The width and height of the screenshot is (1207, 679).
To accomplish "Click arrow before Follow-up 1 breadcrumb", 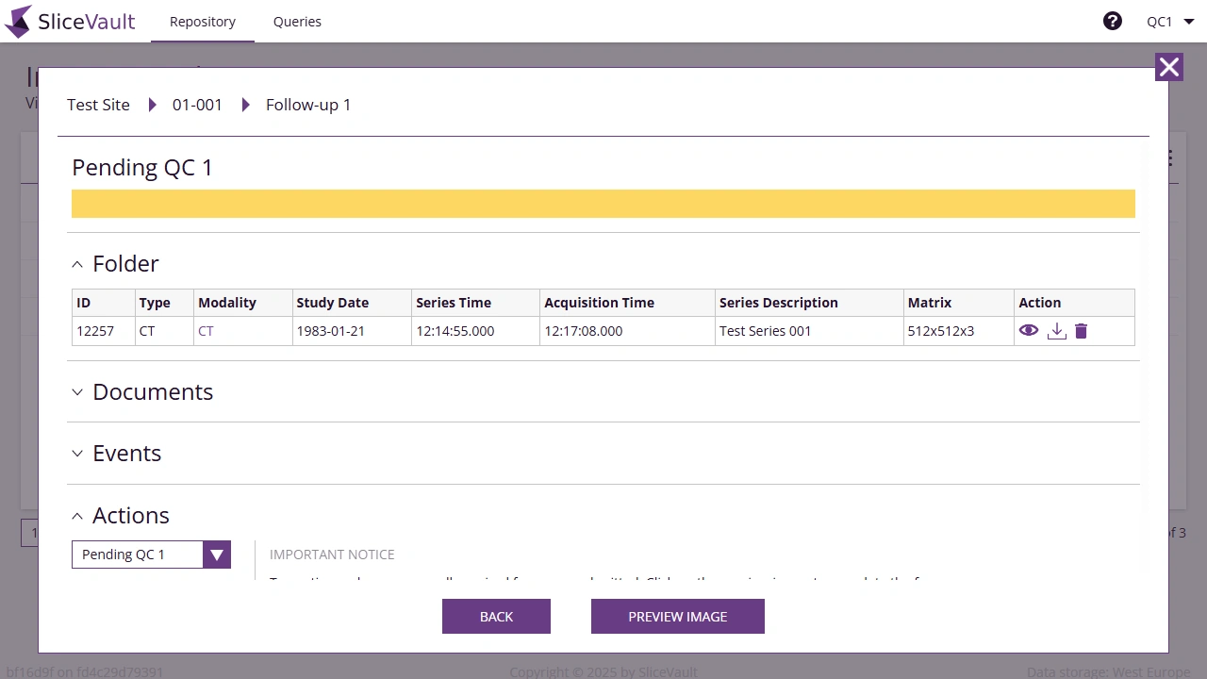I will 245,105.
